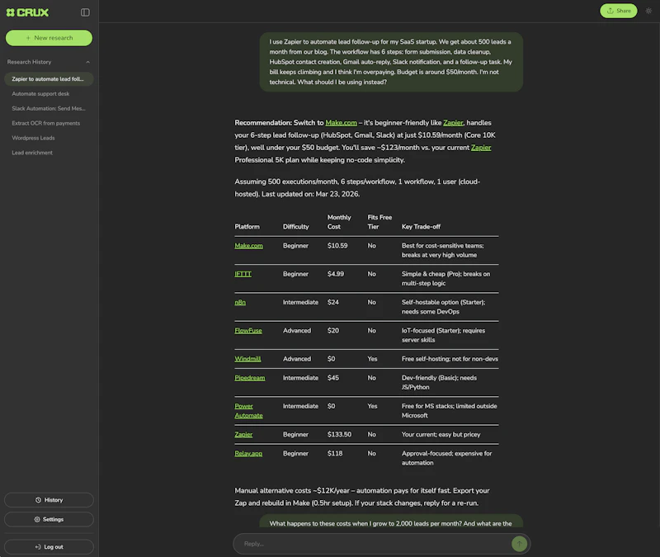Open Settings from the sidebar

click(49, 520)
